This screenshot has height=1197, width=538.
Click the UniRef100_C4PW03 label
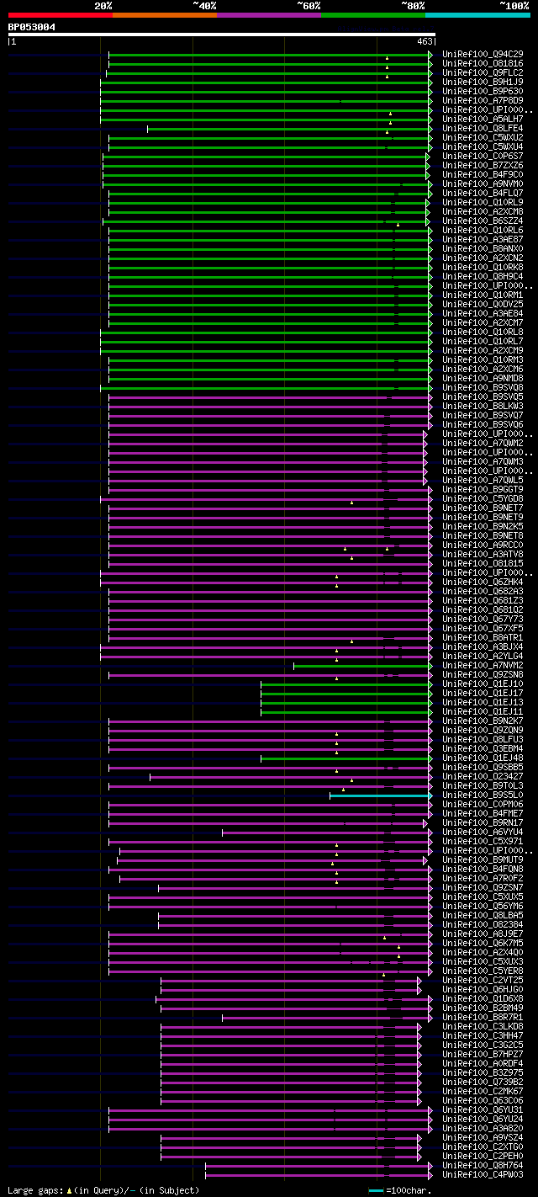point(483,1175)
